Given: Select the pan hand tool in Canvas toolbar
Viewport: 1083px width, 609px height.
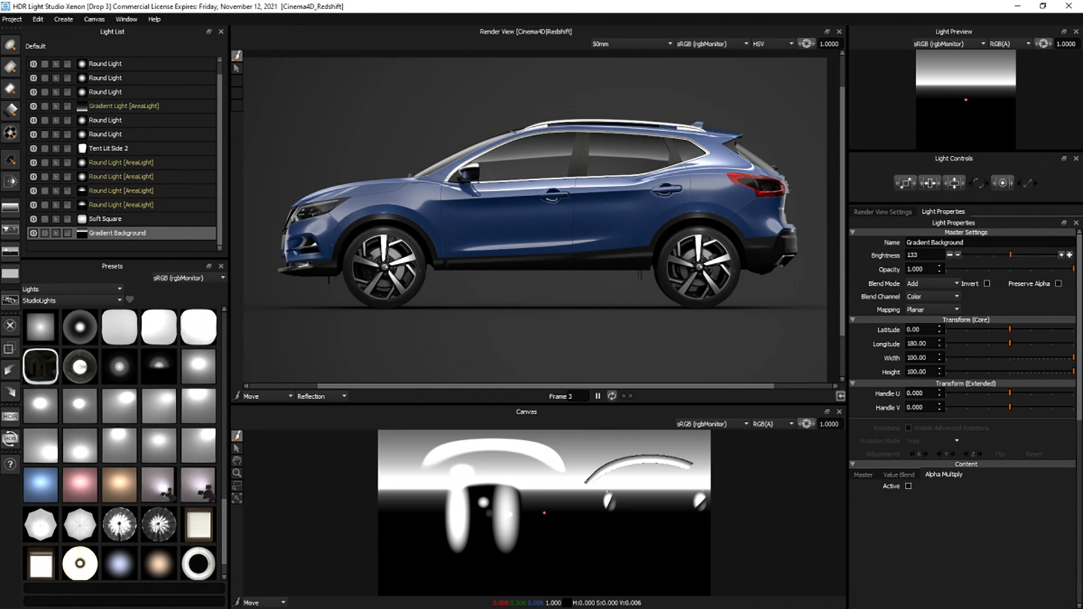Looking at the screenshot, I should tap(236, 461).
